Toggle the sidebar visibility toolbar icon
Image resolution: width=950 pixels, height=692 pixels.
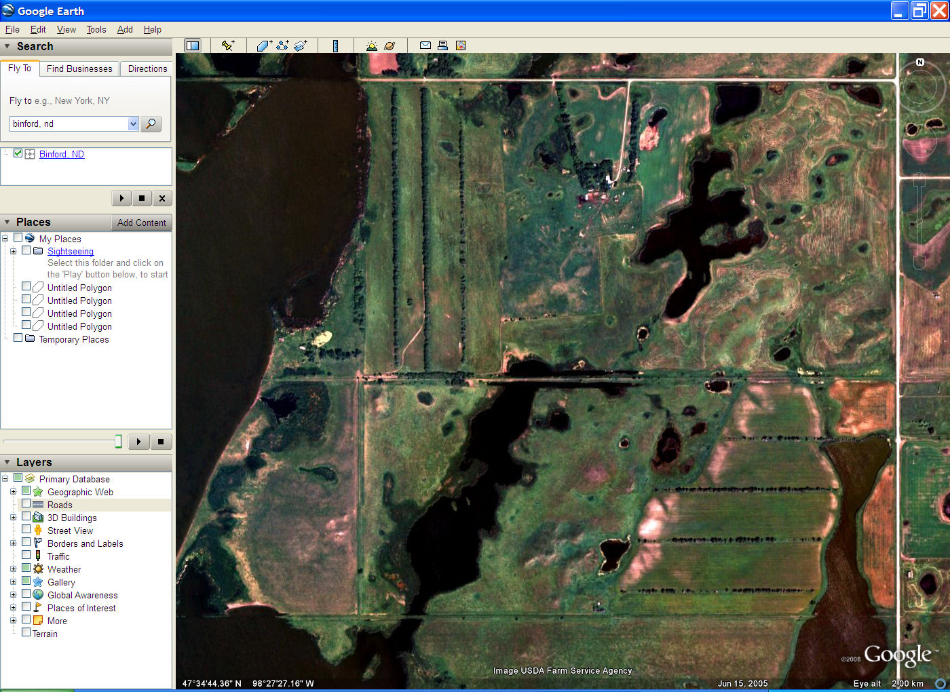193,45
